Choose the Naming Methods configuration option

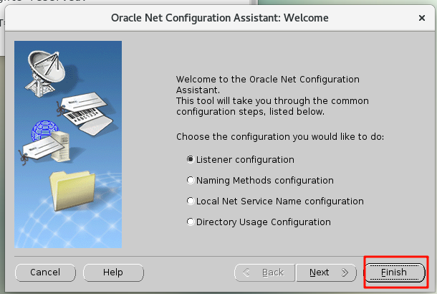pyautogui.click(x=190, y=180)
